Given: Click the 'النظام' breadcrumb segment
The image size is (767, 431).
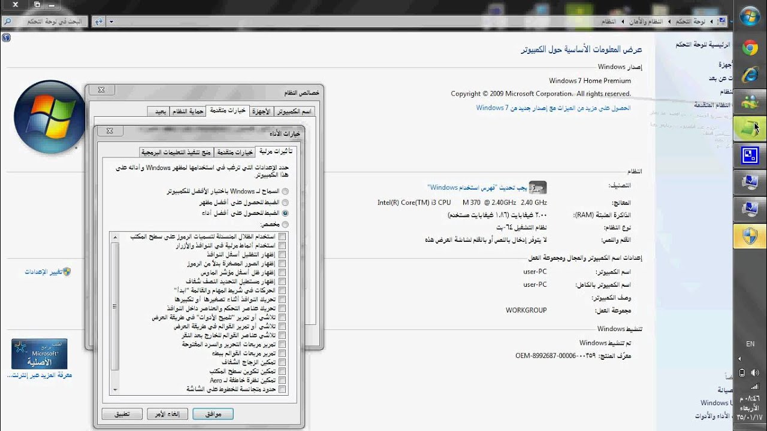Looking at the screenshot, I should pyautogui.click(x=609, y=22).
